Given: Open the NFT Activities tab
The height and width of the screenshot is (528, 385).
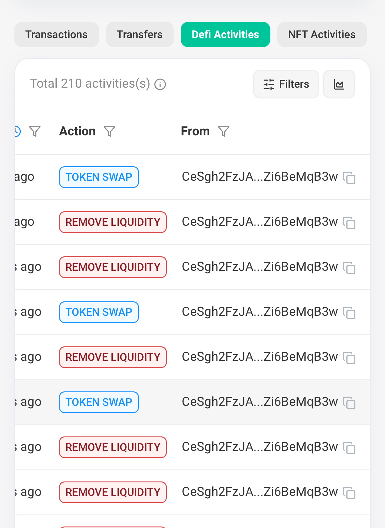Looking at the screenshot, I should click(322, 35).
